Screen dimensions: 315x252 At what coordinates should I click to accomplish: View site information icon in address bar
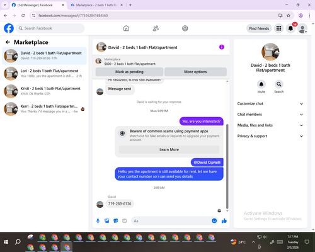[33, 16]
